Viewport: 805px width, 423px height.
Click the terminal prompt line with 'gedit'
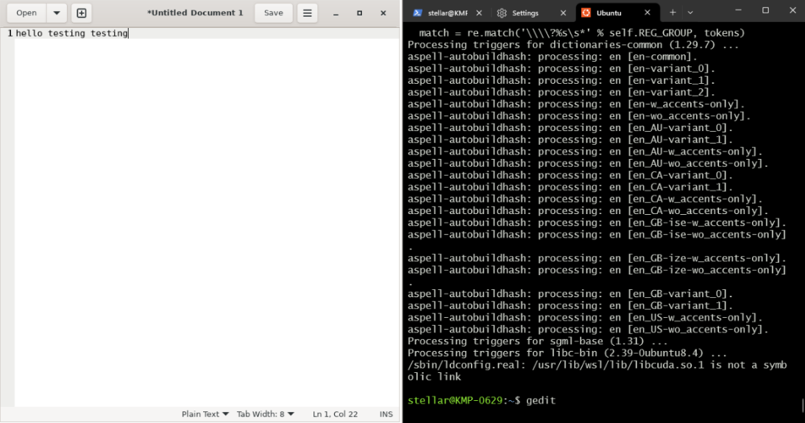pyautogui.click(x=481, y=400)
